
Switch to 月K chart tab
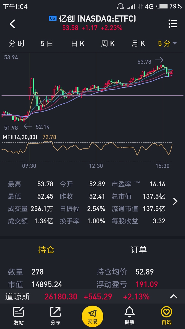pos(138,44)
